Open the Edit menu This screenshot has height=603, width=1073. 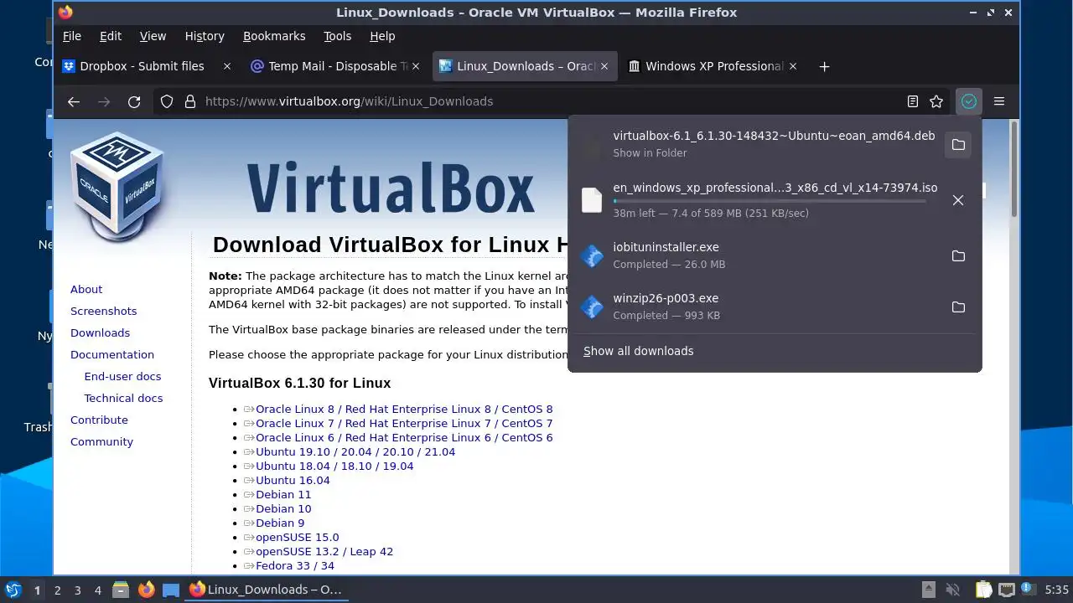(x=111, y=36)
